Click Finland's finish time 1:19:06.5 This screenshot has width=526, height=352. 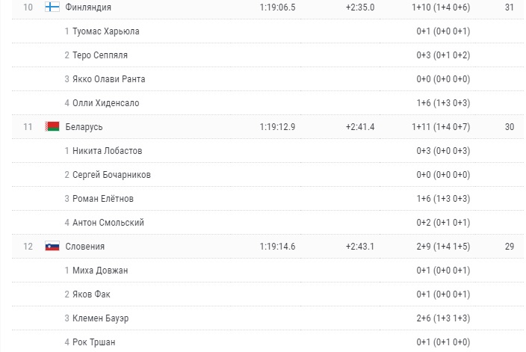point(278,7)
